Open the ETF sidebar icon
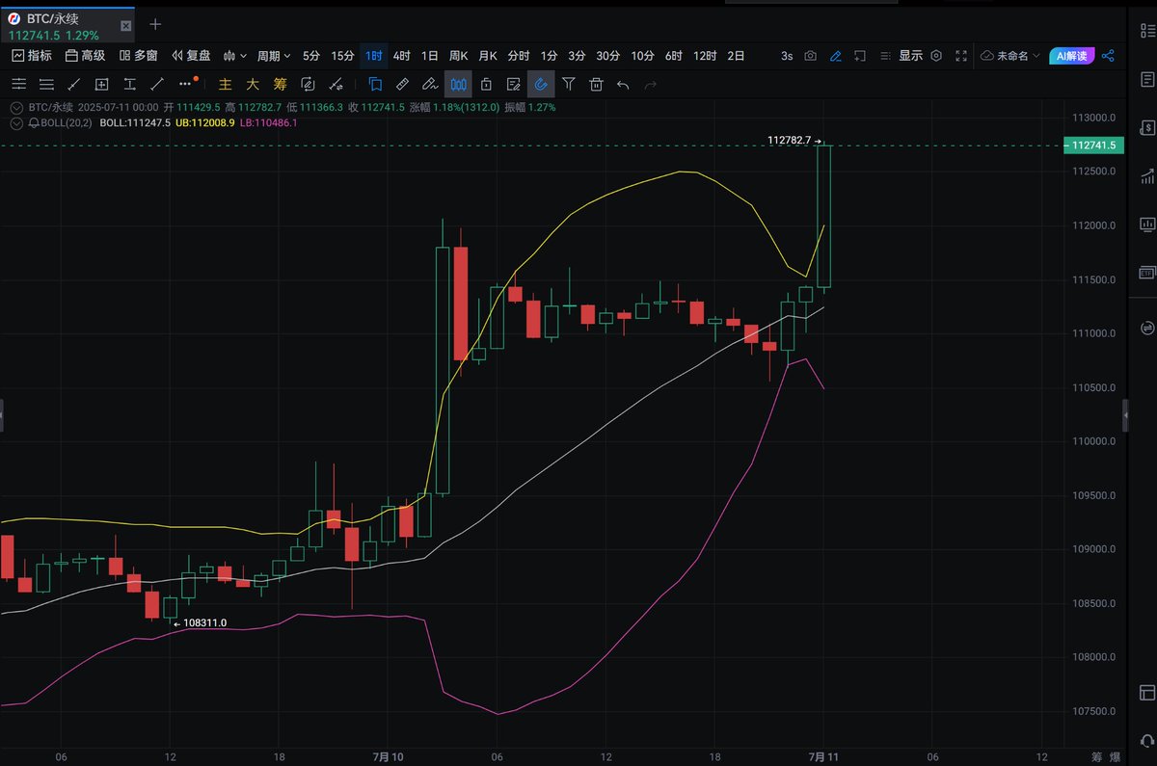The image size is (1157, 766). [x=1146, y=273]
